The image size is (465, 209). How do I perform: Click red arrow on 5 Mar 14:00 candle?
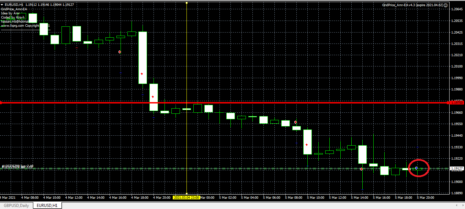(x=361, y=169)
